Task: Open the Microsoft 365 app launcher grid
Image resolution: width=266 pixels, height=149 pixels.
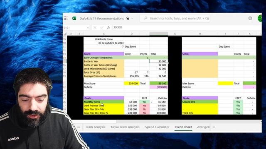Action: coord(66,18)
